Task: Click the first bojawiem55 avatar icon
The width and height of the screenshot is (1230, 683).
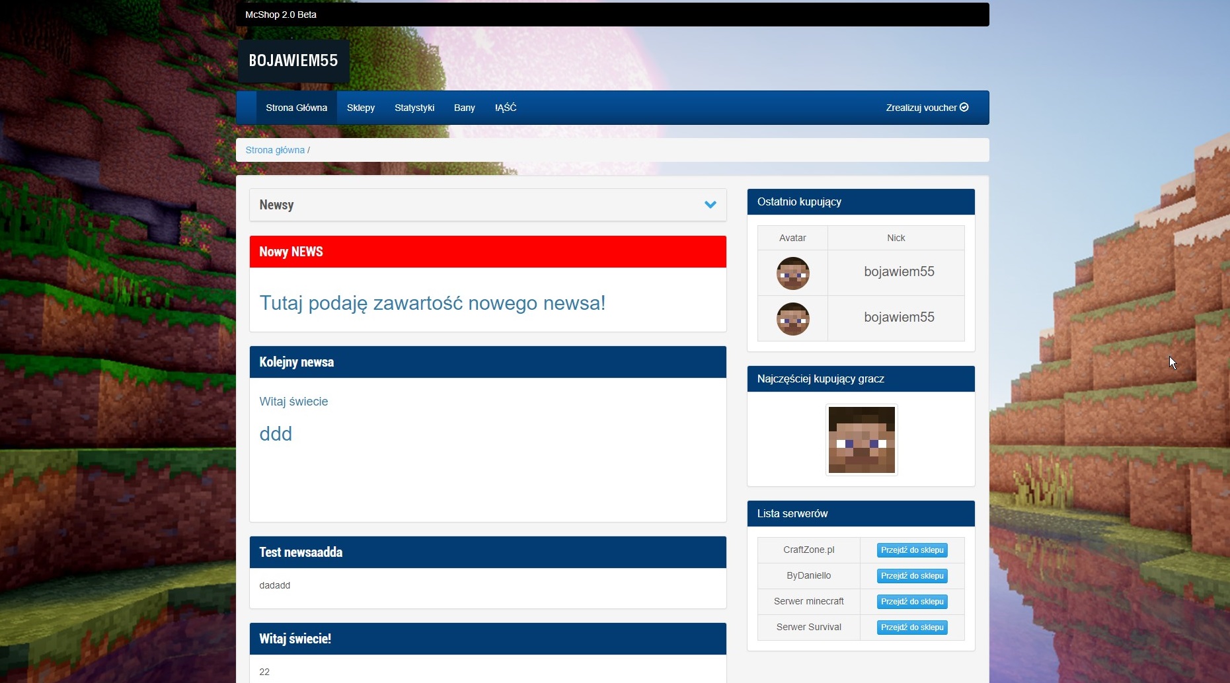Action: coord(792,273)
